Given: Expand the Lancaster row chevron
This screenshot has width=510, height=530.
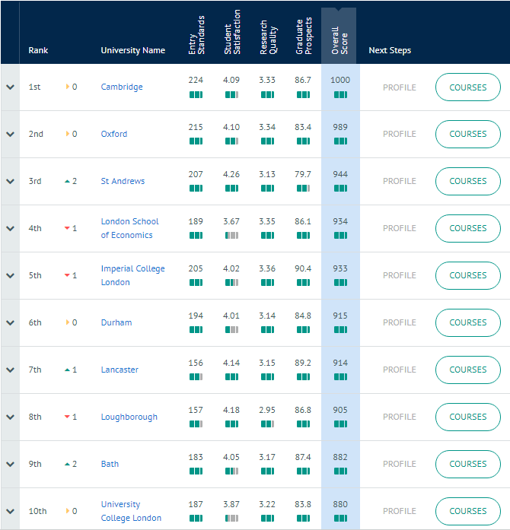Looking at the screenshot, I should click(x=10, y=370).
